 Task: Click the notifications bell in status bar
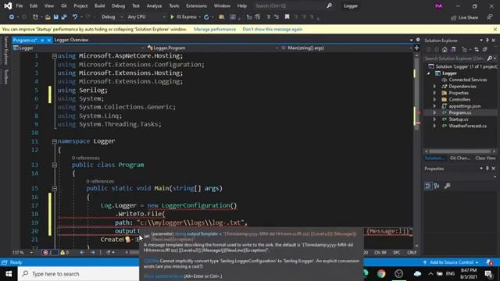(x=490, y=262)
